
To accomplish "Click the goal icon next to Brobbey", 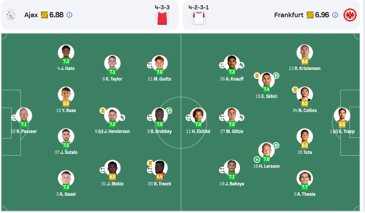I will [x=169, y=111].
